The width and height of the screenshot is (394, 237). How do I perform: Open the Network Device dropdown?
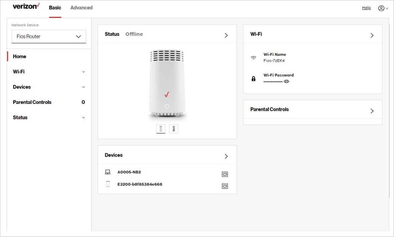pos(48,36)
